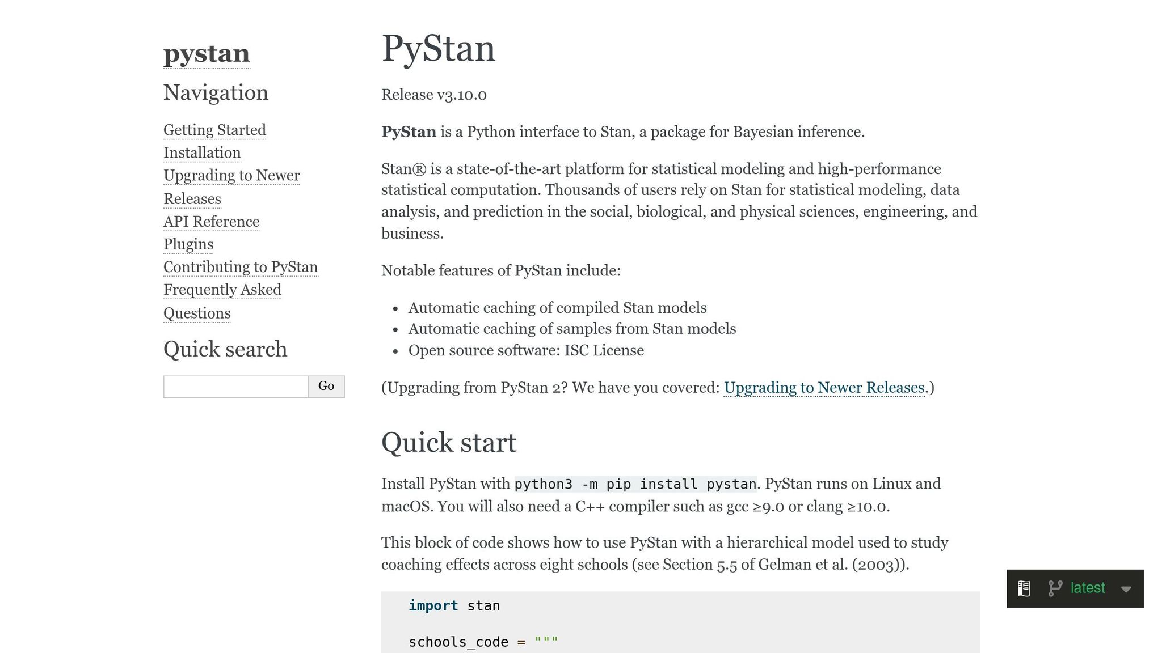View the Plugins page
Screen dimensions: 1162x653
pos(188,244)
